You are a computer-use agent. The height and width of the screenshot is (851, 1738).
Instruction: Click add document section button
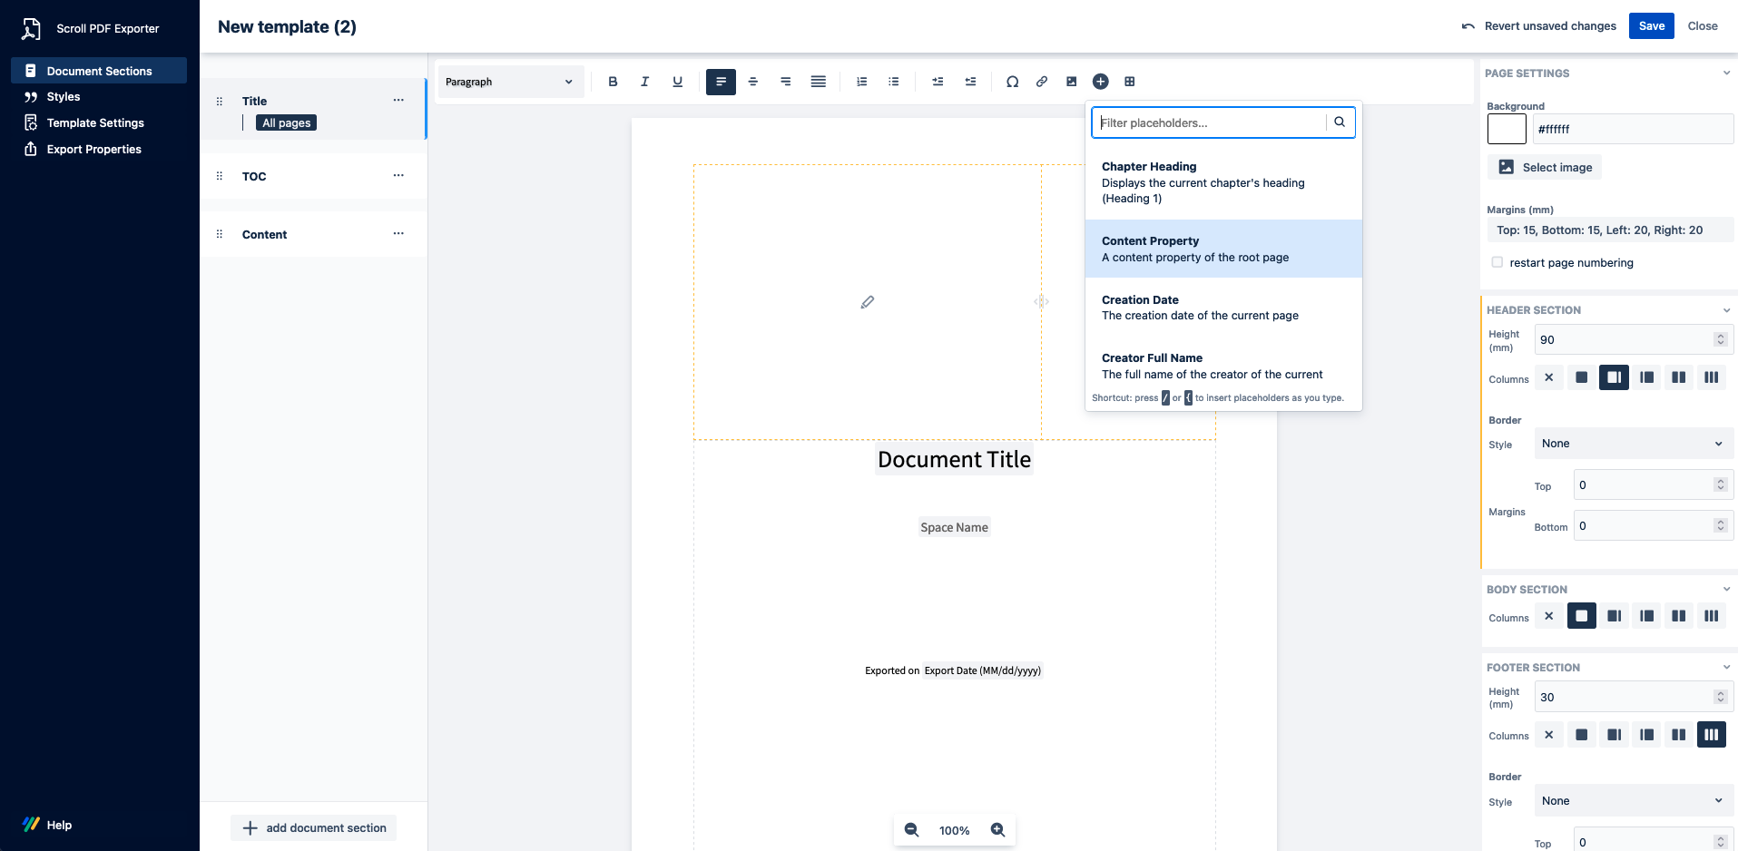pos(314,828)
